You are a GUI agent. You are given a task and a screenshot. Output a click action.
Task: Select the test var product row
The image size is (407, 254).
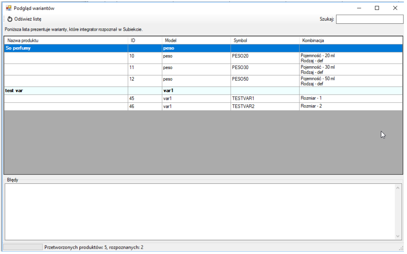pos(203,91)
